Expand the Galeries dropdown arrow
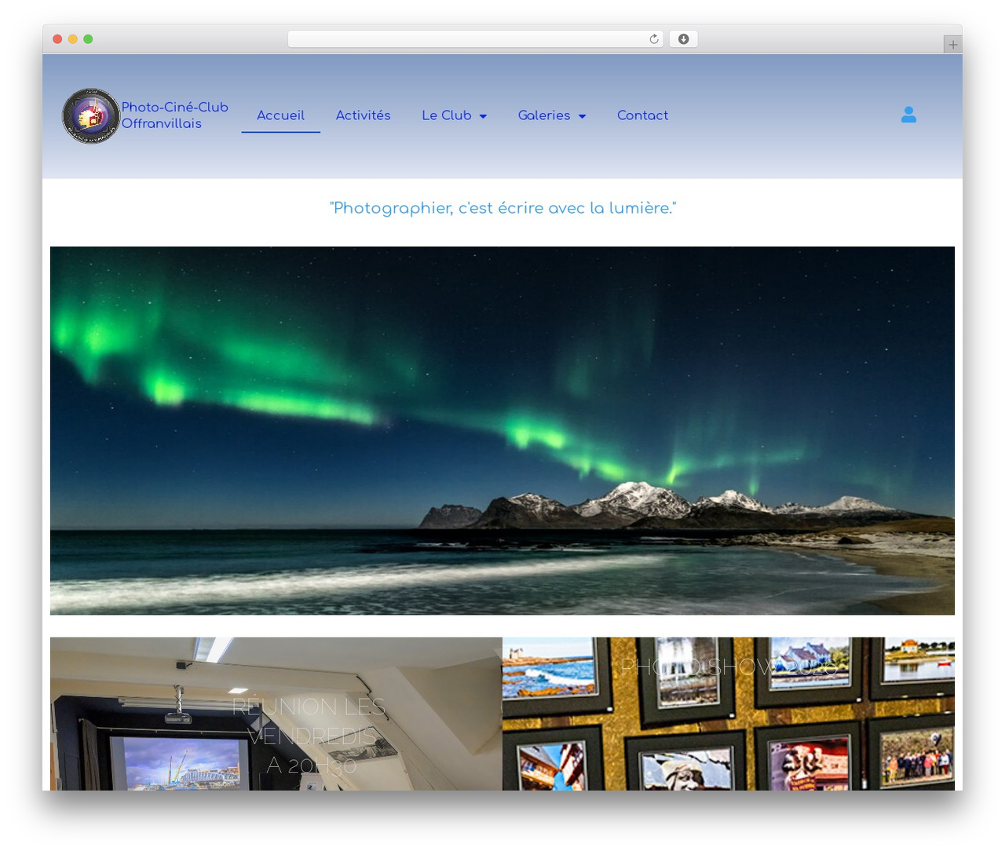This screenshot has width=1005, height=851. (582, 116)
